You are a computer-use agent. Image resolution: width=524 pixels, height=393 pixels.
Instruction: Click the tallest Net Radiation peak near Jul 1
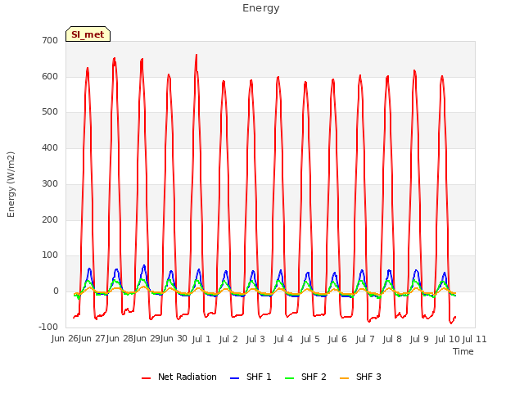tap(196, 56)
